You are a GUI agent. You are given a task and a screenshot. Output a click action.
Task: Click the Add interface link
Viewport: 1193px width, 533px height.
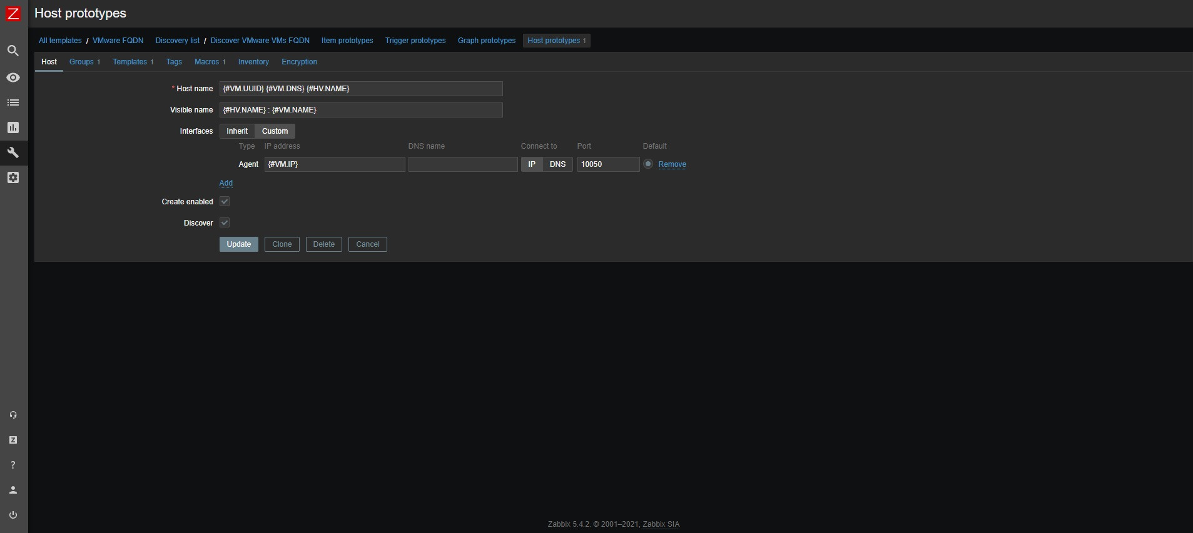(x=226, y=183)
